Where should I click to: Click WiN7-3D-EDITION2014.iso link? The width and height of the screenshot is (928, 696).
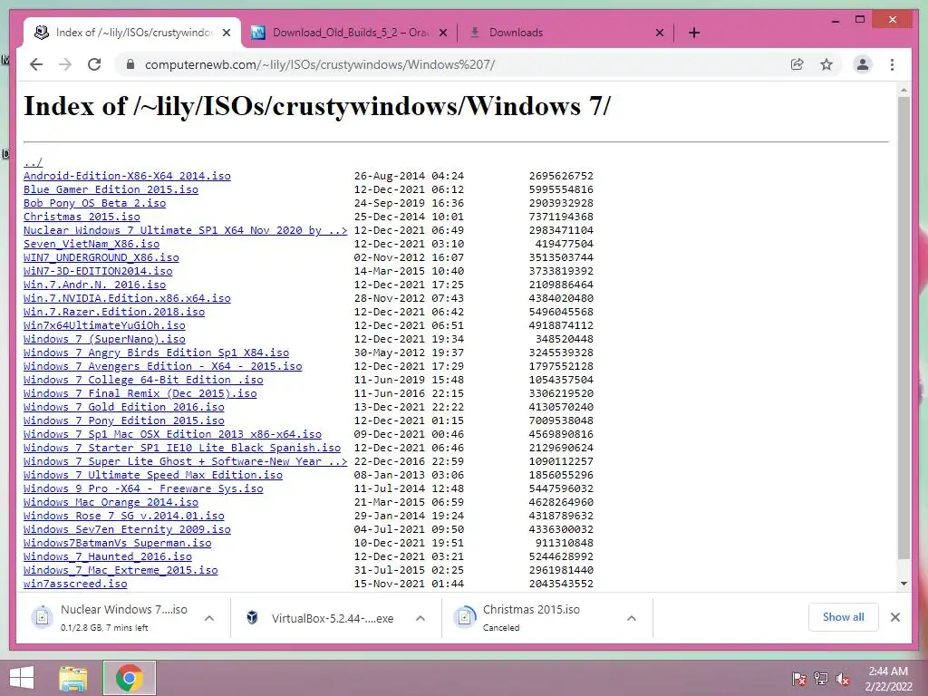coord(98,271)
